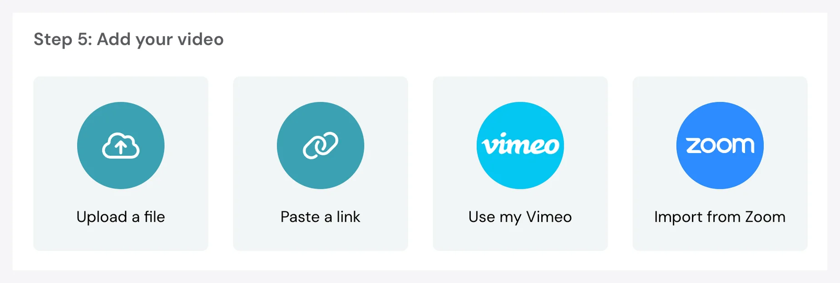Click the "Step 5: Add your video" heading

tap(128, 39)
